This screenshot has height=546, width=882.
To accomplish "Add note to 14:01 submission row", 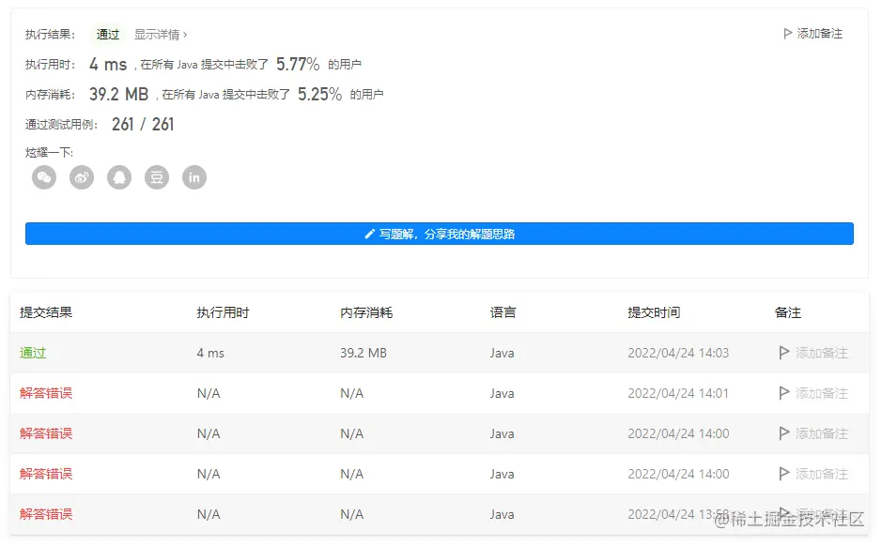I will click(813, 393).
